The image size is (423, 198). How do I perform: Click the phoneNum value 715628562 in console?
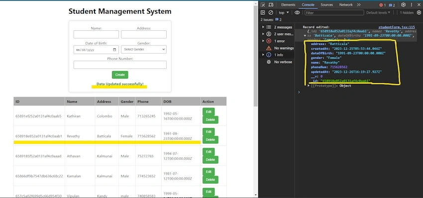point(338,67)
